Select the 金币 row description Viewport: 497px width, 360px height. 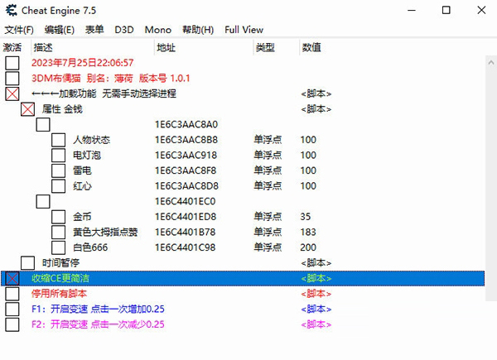(82, 217)
